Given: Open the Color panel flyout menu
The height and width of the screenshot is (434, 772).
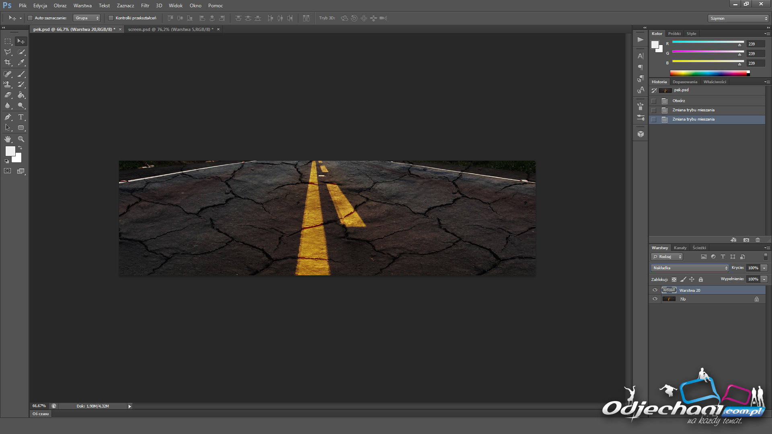Looking at the screenshot, I should point(768,34).
